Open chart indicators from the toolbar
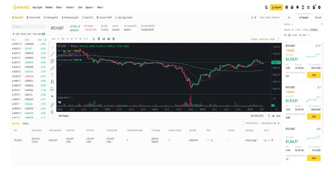The width and height of the screenshot is (331, 173). coord(94,39)
